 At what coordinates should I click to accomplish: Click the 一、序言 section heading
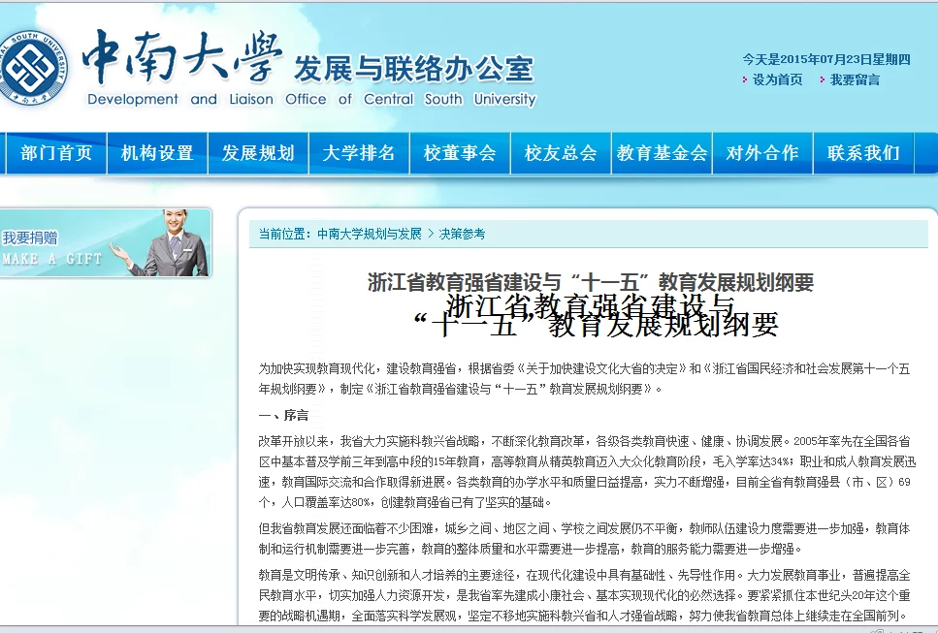pos(283,415)
